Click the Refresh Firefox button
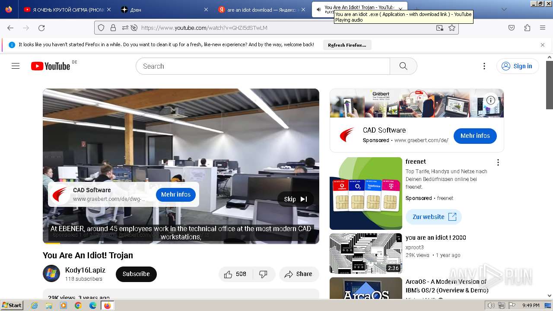Screen dimensions: 553x311 click(347, 45)
